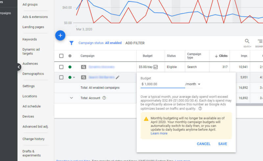Click the blue plus new campaign button

point(60,35)
